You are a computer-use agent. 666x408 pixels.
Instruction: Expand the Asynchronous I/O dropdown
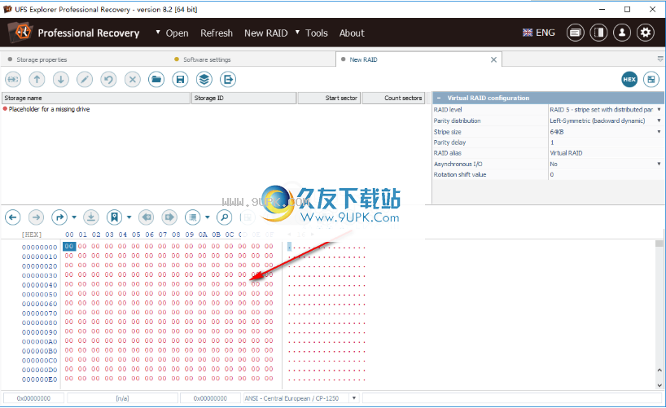click(x=659, y=164)
